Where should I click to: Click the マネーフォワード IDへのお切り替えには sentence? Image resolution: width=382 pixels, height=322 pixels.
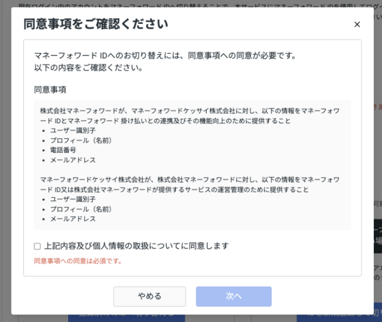coord(165,56)
